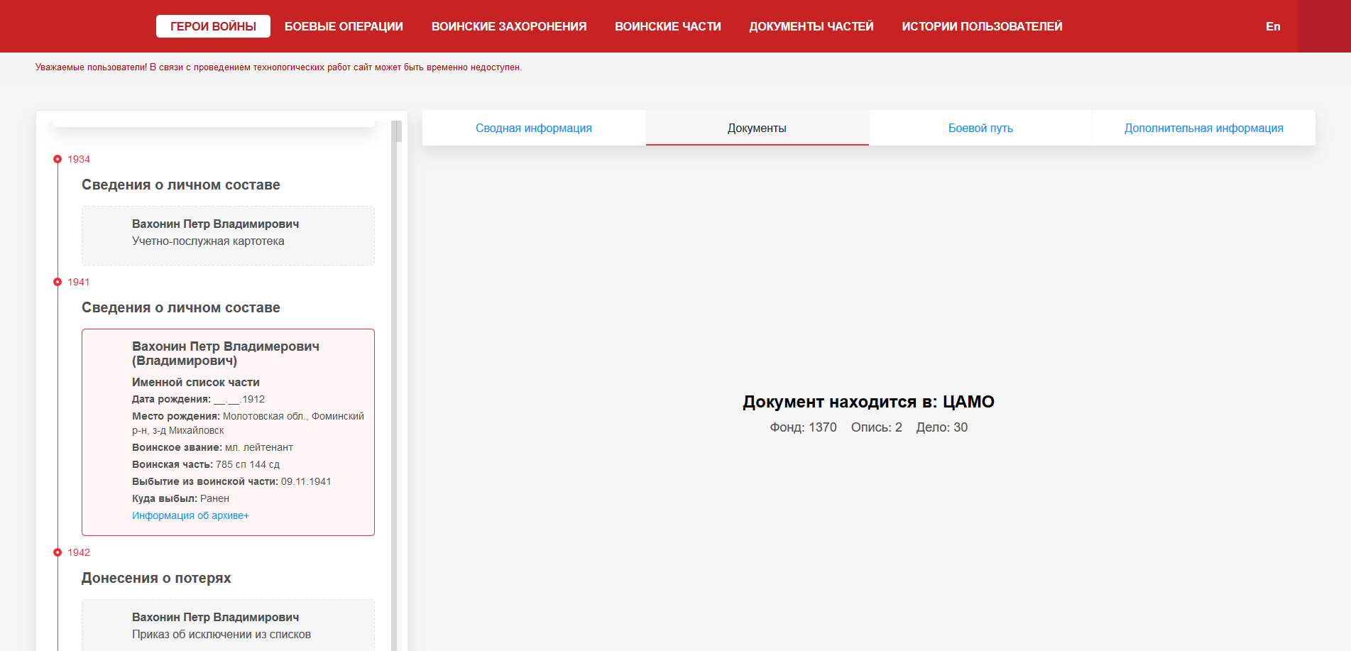Open the Приказ об исключении из списков card
The width and height of the screenshot is (1351, 651).
coord(228,625)
